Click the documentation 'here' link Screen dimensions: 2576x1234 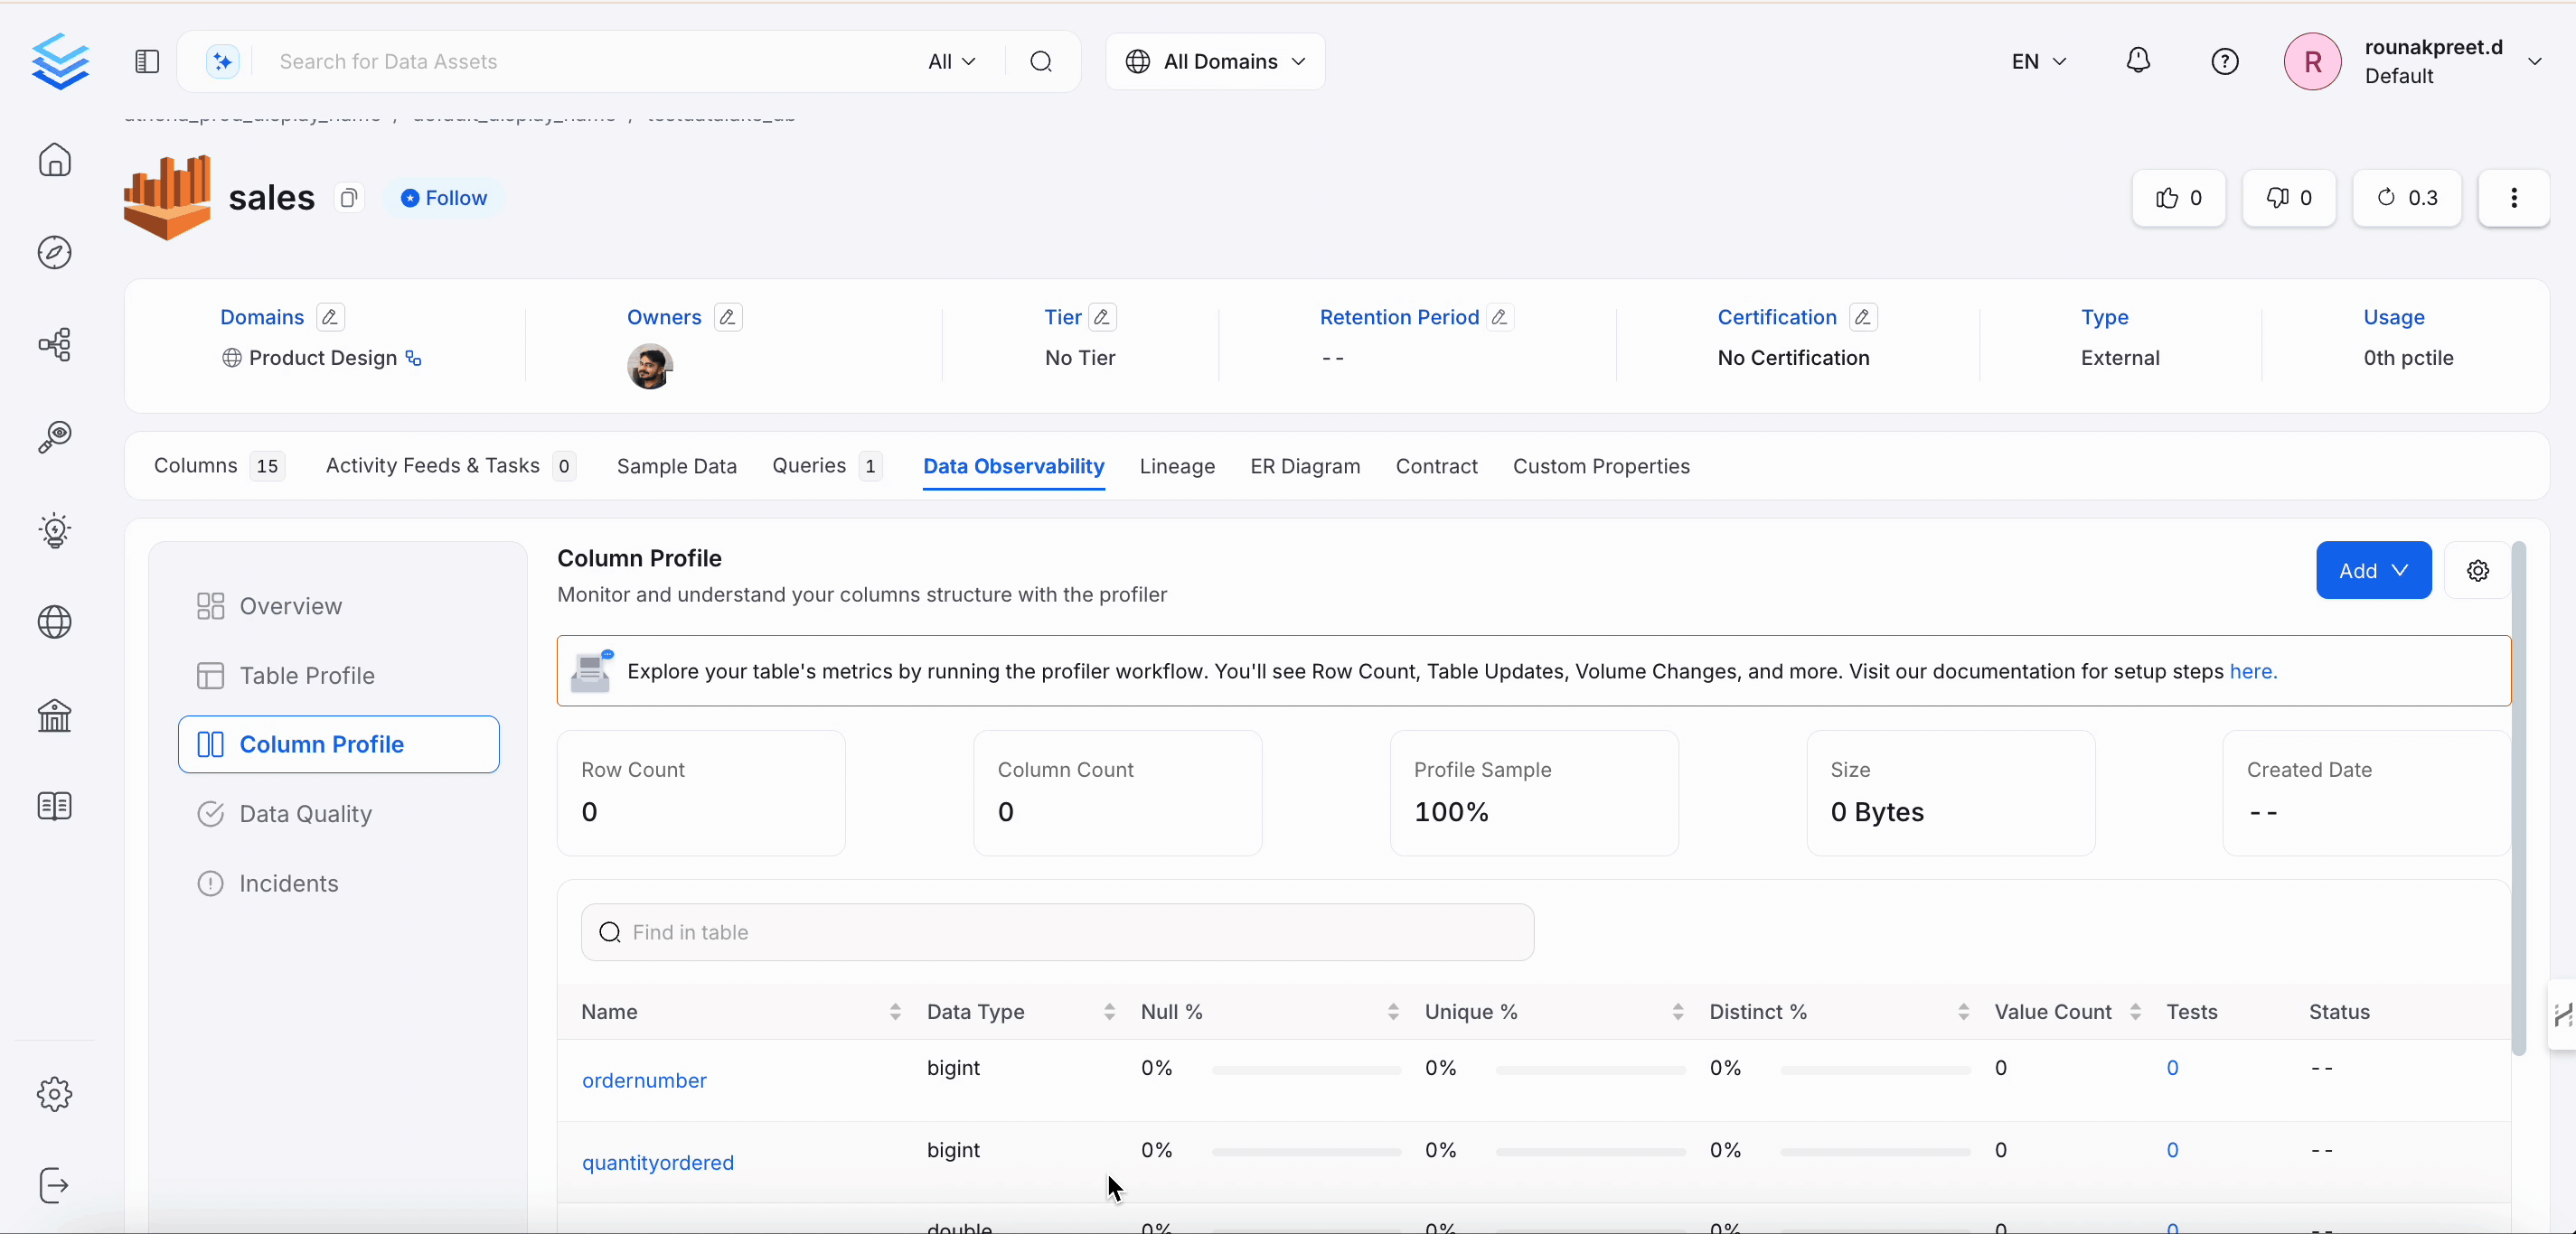click(2252, 671)
